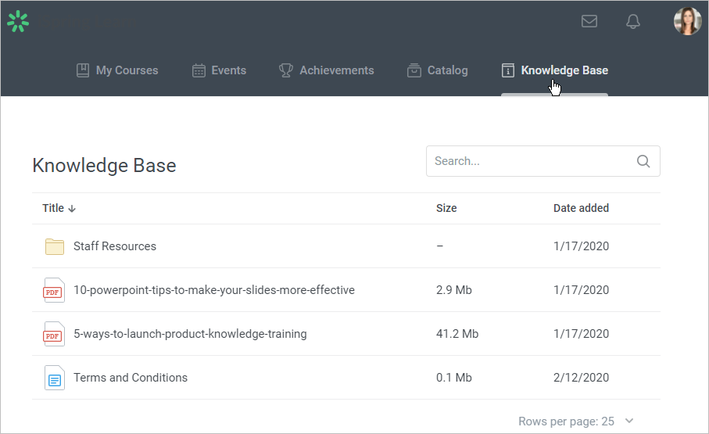Click the green iSpring logo

17,22
